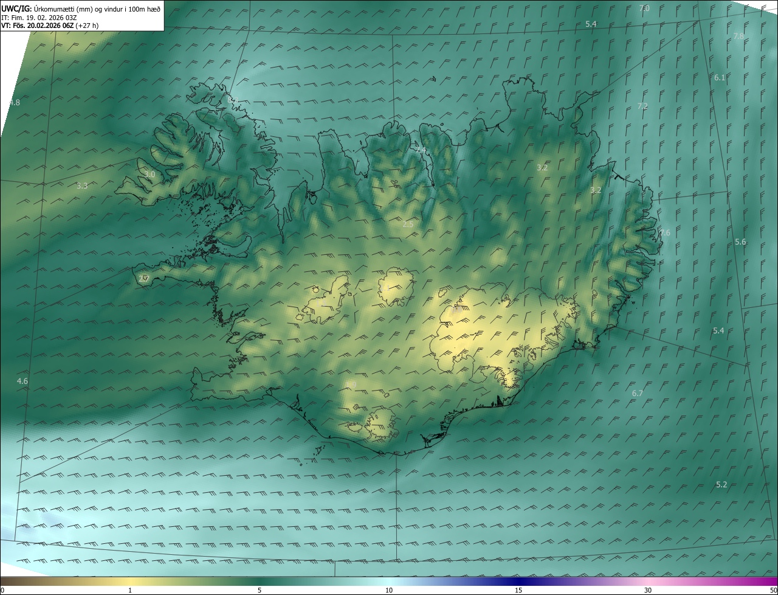The image size is (778, 595).
Task: Click the map value label '5.2'
Action: 721,485
